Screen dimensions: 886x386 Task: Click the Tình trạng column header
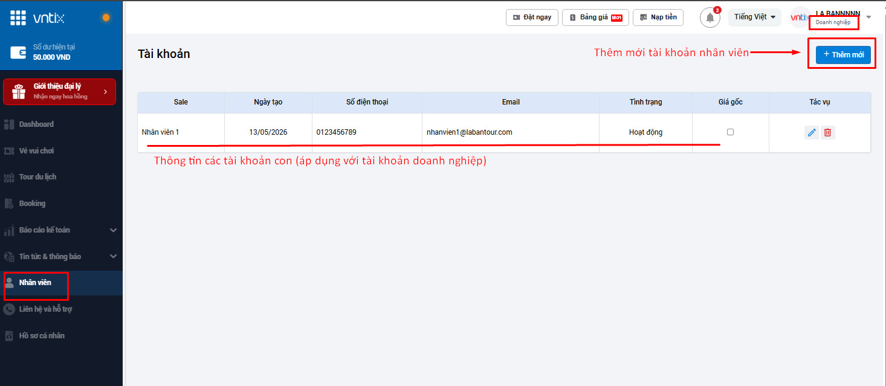pyautogui.click(x=645, y=102)
